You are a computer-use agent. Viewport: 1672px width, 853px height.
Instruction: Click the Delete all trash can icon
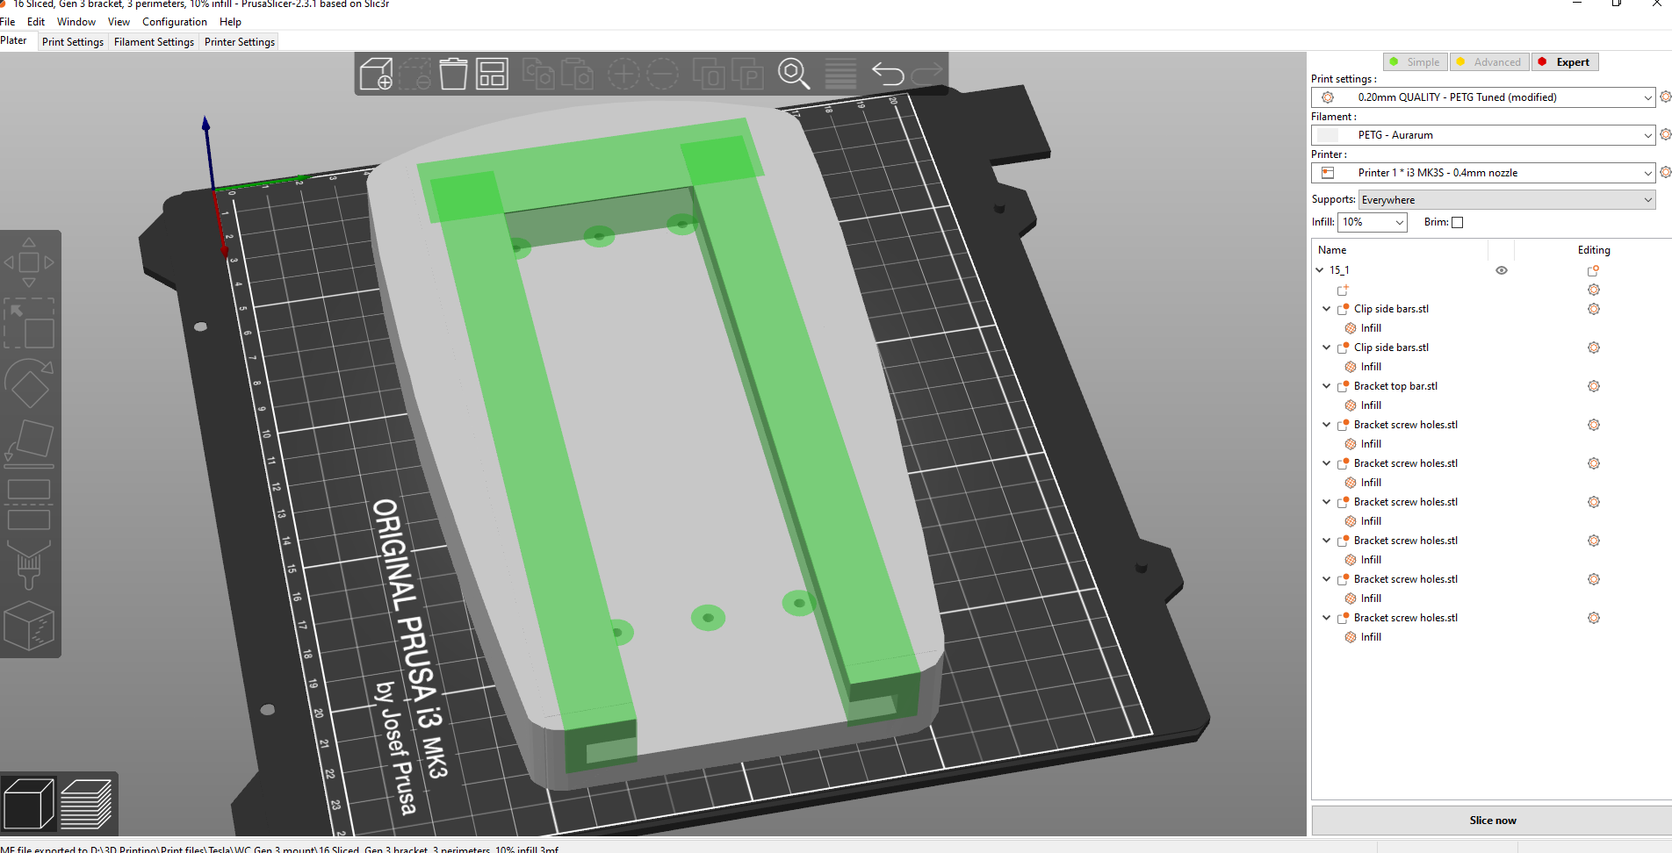[453, 74]
